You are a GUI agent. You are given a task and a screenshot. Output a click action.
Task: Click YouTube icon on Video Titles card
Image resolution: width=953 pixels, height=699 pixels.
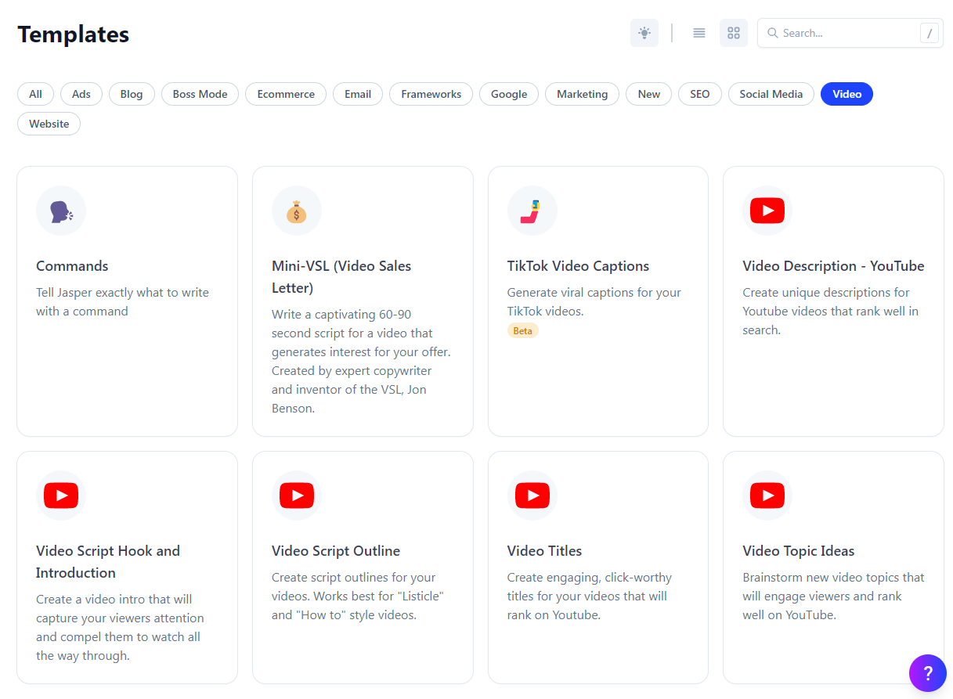pos(532,495)
